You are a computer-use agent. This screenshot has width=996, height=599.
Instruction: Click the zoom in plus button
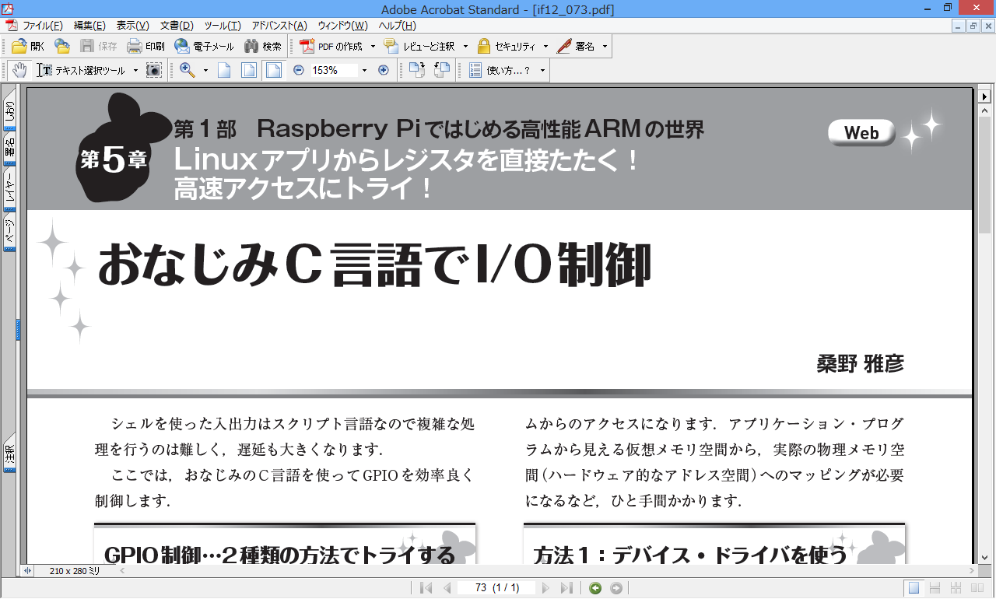pyautogui.click(x=383, y=70)
